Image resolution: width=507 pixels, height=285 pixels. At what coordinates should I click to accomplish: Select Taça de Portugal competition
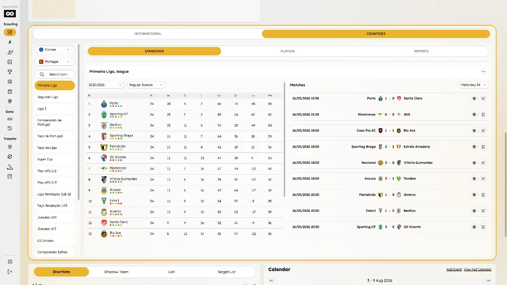tap(54, 136)
